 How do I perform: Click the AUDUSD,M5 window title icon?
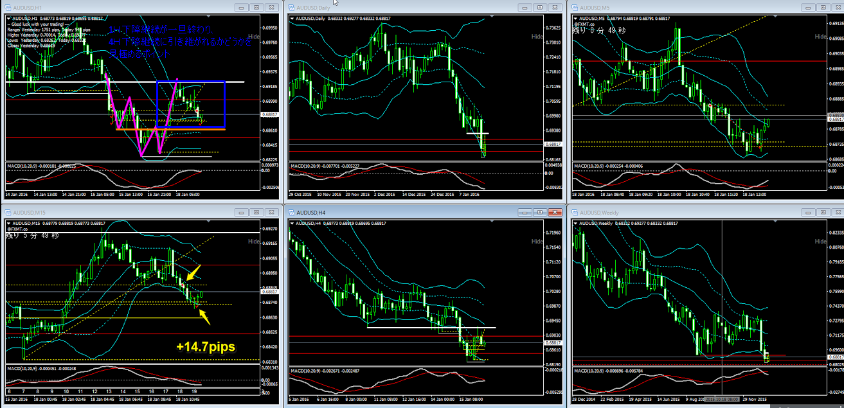573,7
